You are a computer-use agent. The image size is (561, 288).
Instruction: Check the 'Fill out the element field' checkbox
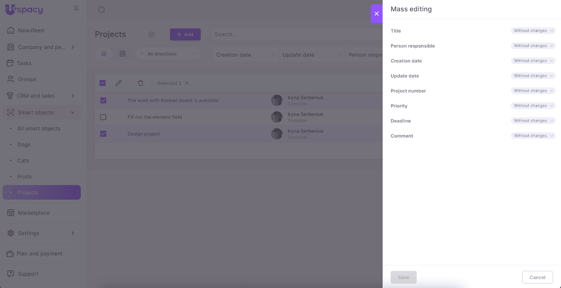point(103,117)
